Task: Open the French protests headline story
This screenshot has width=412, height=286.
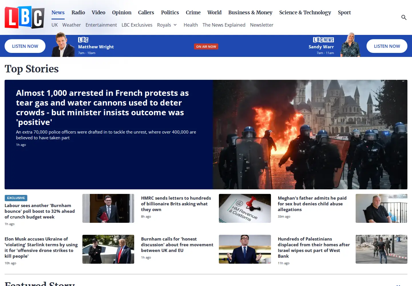Action: pos(102,108)
